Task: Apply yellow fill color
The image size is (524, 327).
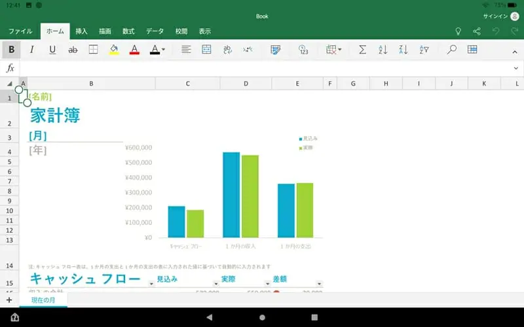Action: (113, 50)
